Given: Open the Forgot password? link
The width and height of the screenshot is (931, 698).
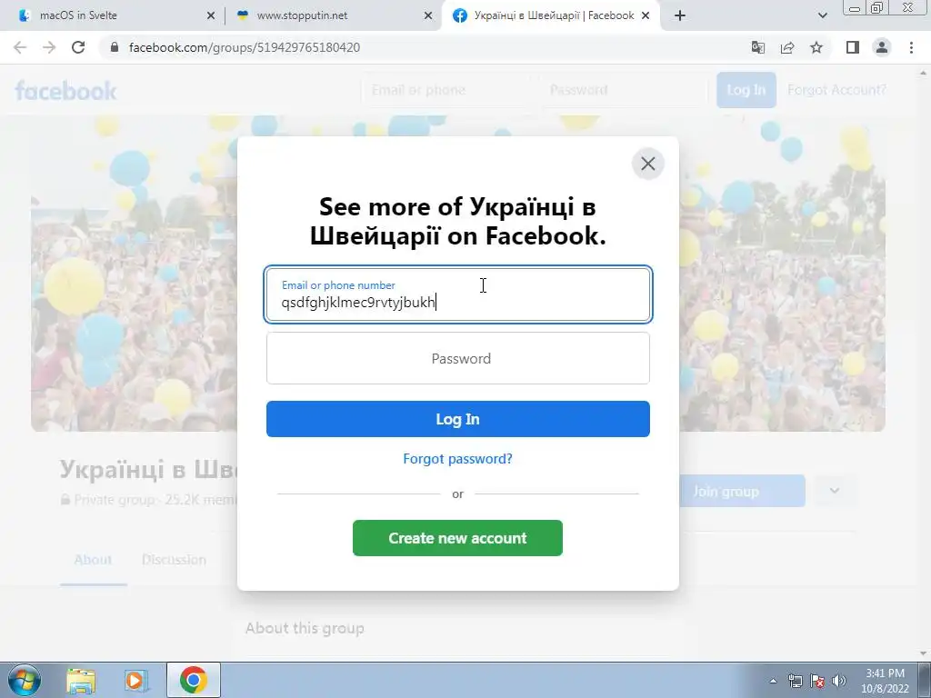Looking at the screenshot, I should coord(458,459).
